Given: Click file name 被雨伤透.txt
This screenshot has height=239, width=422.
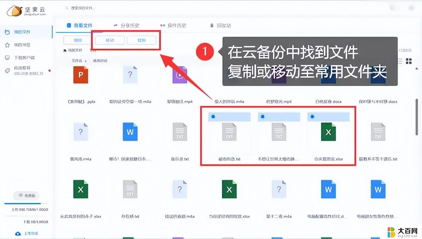Looking at the screenshot, I should [x=229, y=159].
